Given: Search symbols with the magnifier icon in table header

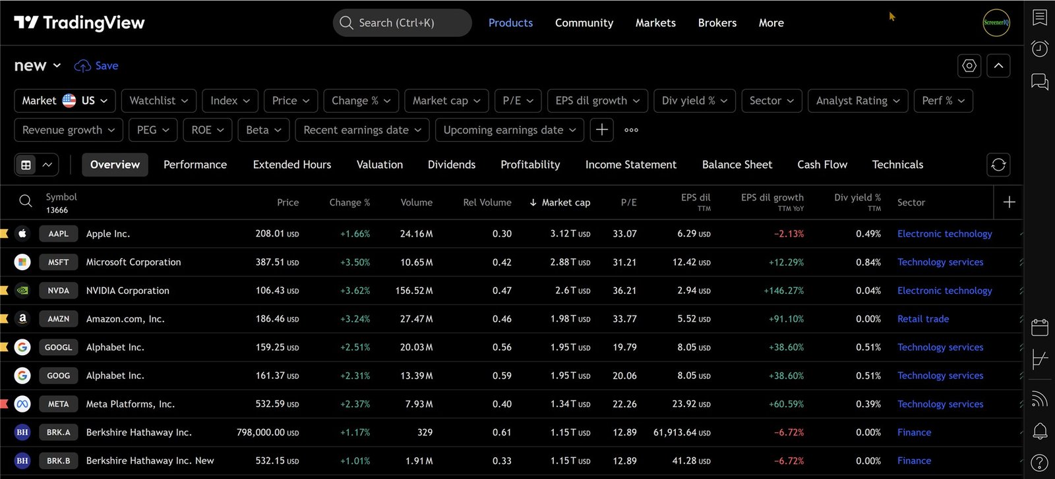Looking at the screenshot, I should tap(26, 201).
